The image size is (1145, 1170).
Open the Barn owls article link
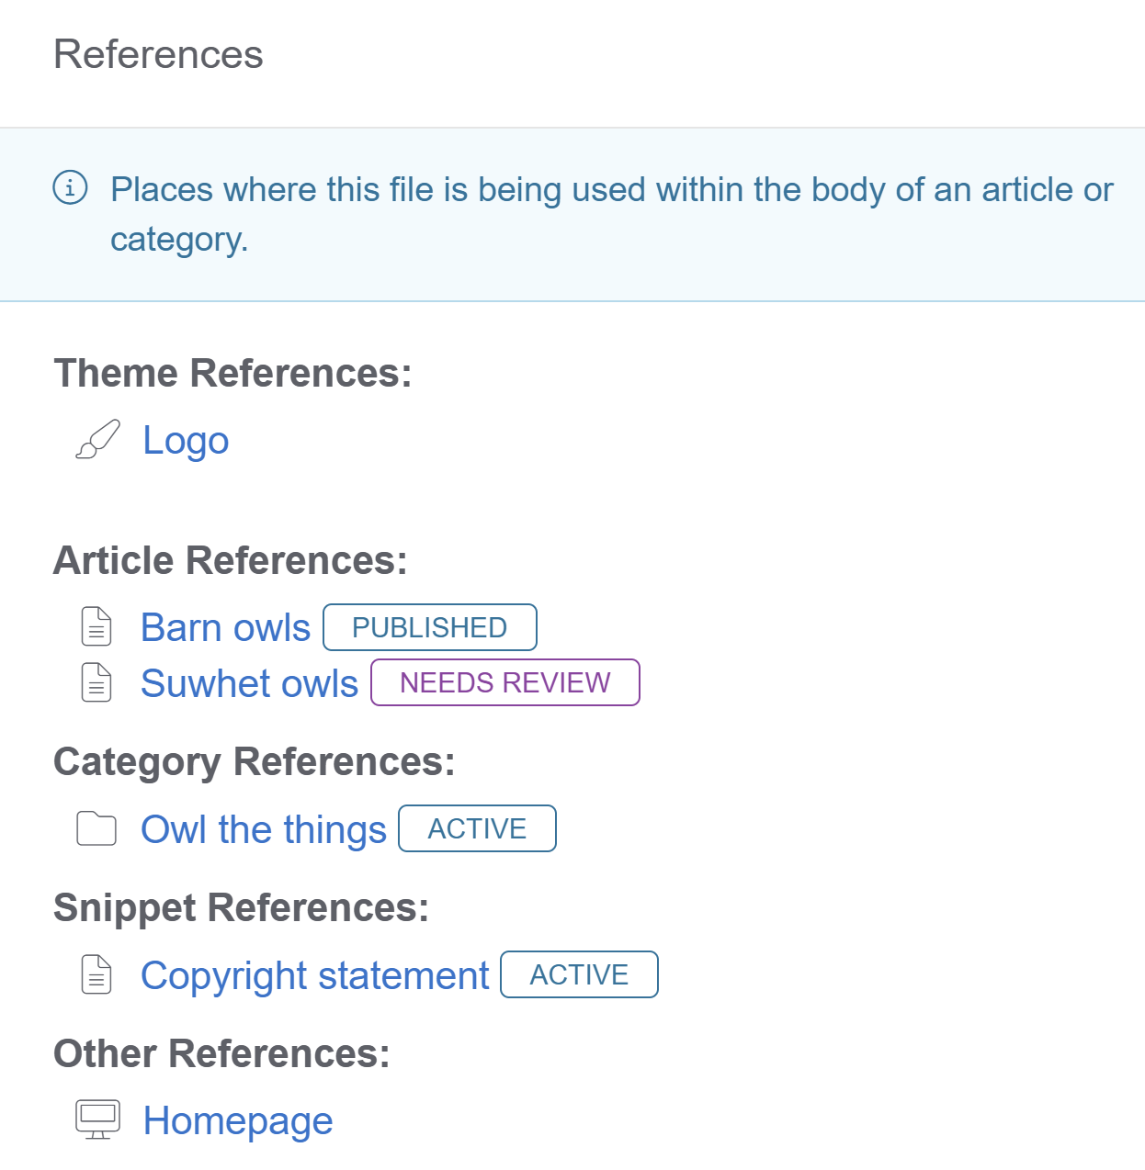click(x=225, y=628)
